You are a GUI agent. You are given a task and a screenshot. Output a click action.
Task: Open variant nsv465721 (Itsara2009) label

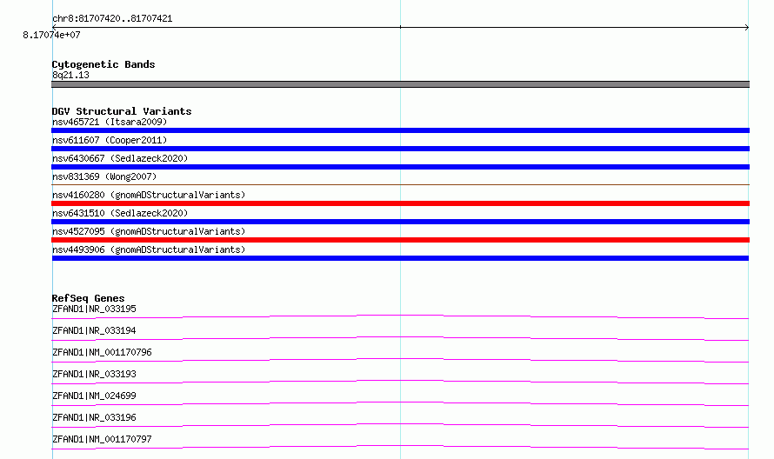coord(110,122)
